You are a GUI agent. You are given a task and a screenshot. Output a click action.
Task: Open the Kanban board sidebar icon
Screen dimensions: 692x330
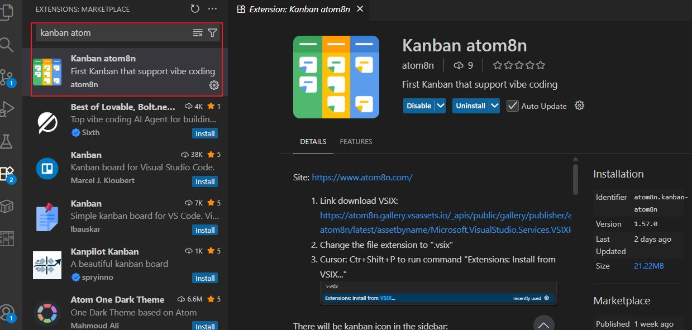pos(6,238)
